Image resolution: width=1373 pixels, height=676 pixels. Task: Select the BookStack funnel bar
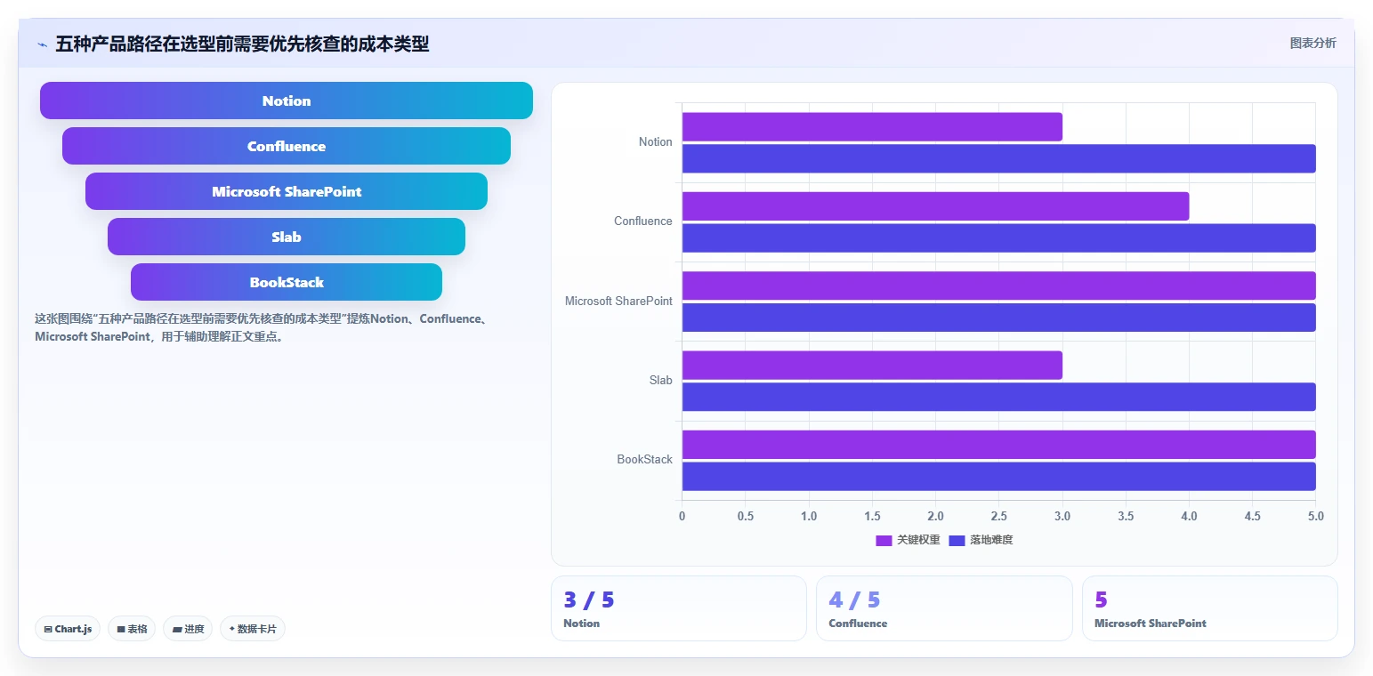point(287,282)
